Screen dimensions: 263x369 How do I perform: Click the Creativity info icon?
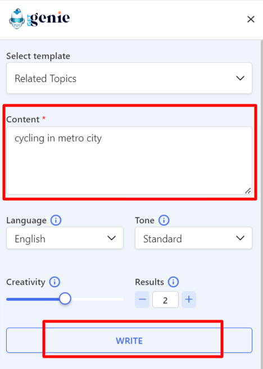(x=55, y=282)
